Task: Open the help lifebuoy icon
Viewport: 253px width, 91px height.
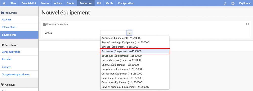Action: (233, 3)
